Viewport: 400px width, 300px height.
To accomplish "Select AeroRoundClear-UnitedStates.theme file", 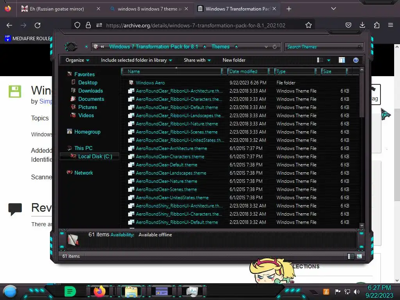I will [x=172, y=197].
